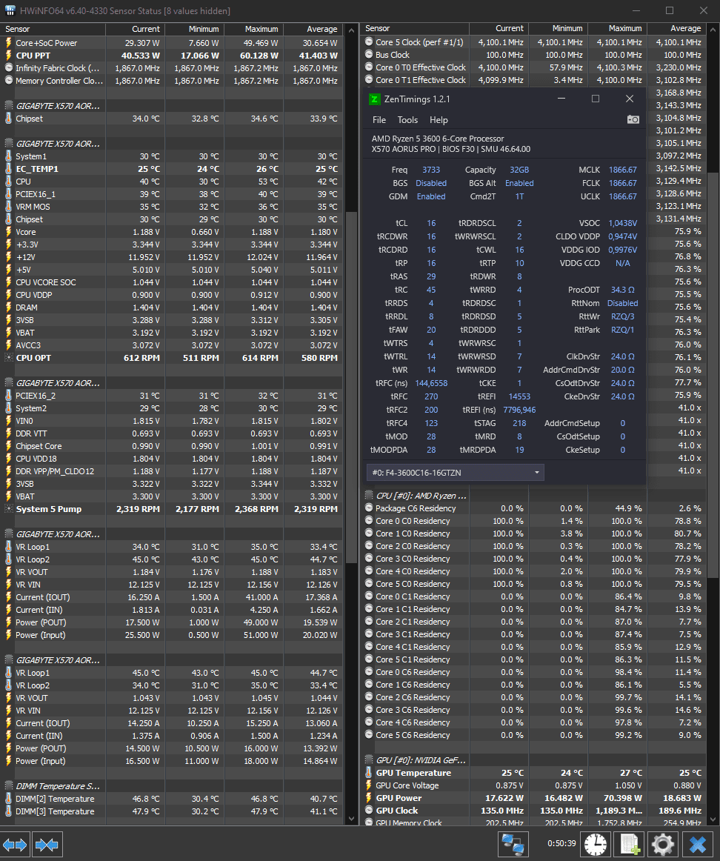
Task: Click left panel Maximum column header
Action: (253, 29)
